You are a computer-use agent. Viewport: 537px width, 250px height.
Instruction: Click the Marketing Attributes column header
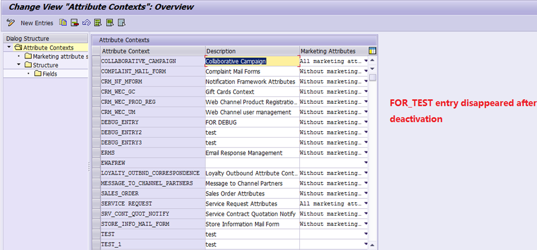(x=334, y=51)
